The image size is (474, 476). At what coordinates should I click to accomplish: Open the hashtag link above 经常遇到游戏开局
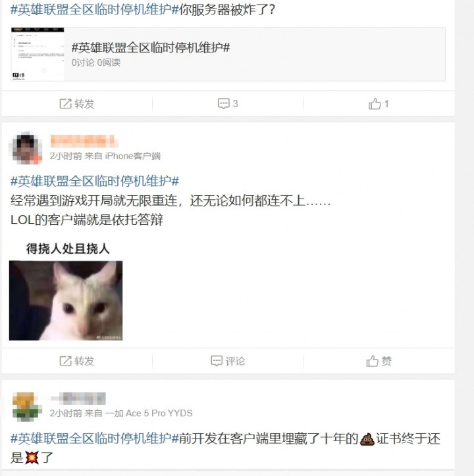tap(95, 181)
